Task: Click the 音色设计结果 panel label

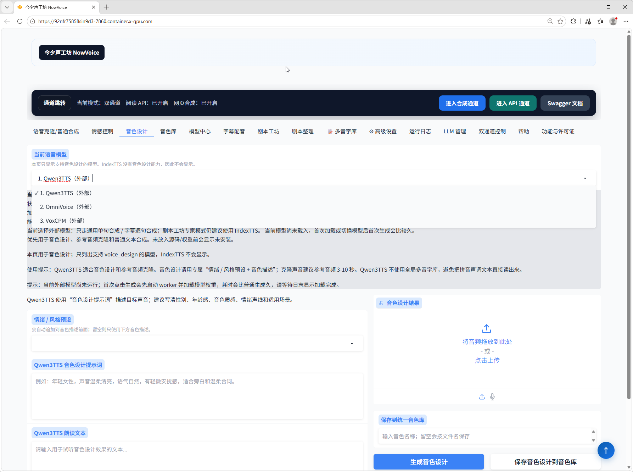Action: pos(399,303)
